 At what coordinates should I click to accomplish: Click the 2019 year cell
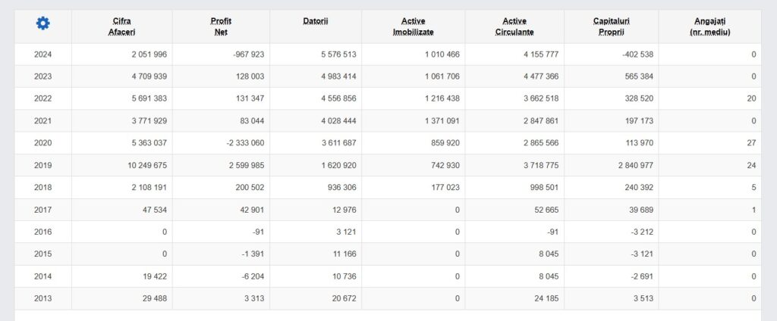tap(42, 166)
